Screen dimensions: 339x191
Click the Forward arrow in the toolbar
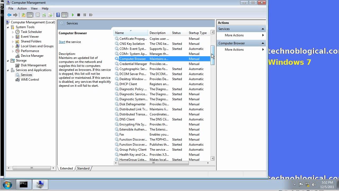[x=15, y=15]
